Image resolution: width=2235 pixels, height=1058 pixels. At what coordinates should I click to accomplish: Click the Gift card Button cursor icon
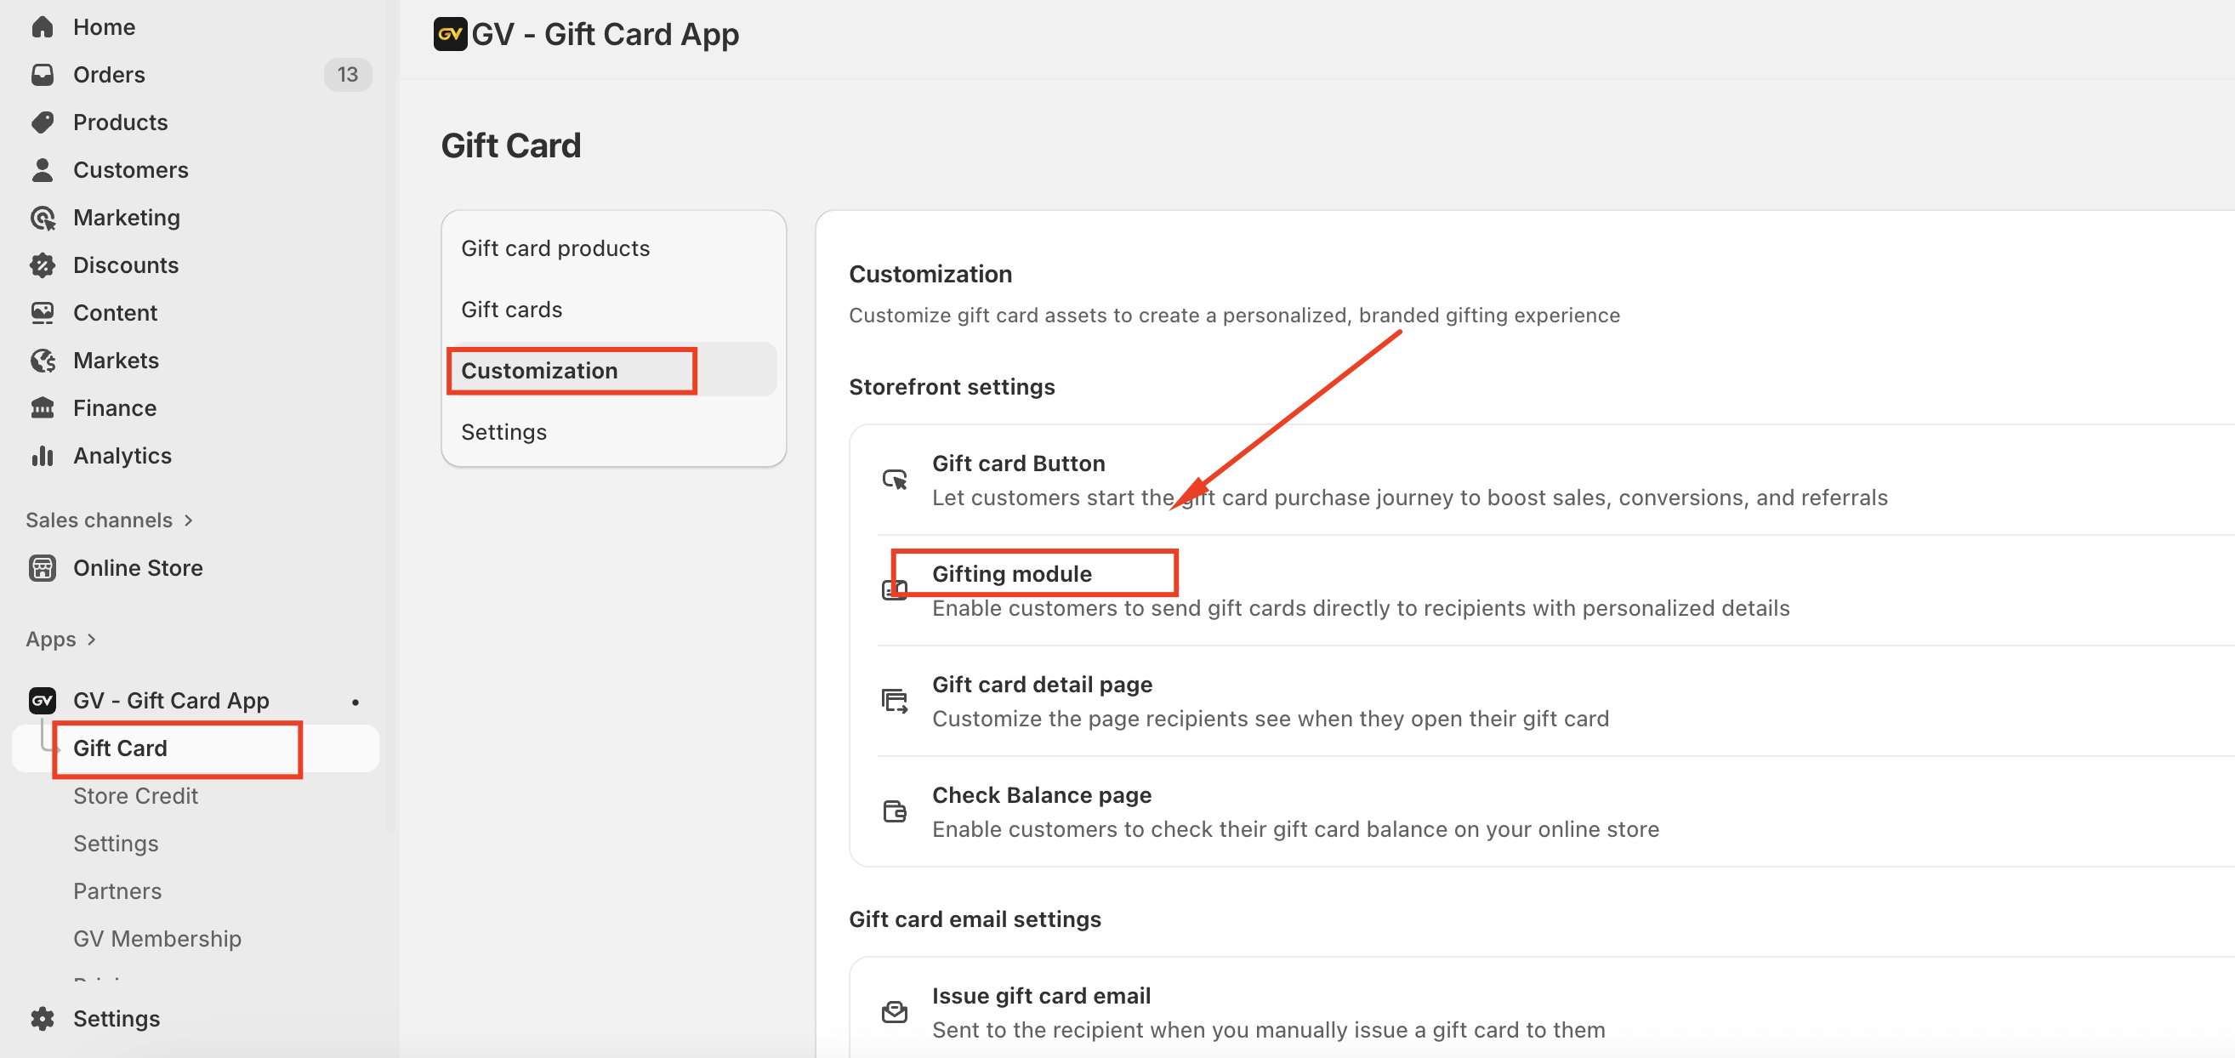pyautogui.click(x=895, y=479)
